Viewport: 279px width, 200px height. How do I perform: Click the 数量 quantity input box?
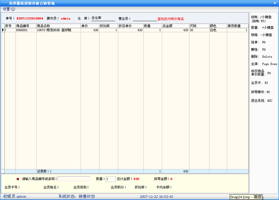click(111, 179)
